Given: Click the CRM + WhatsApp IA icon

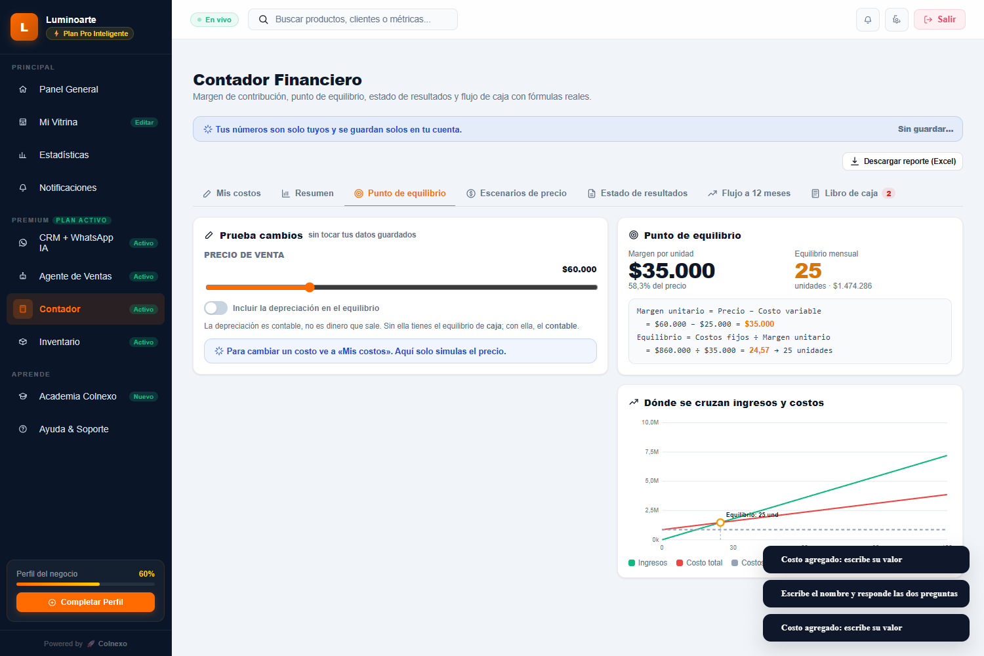Looking at the screenshot, I should click(x=23, y=243).
